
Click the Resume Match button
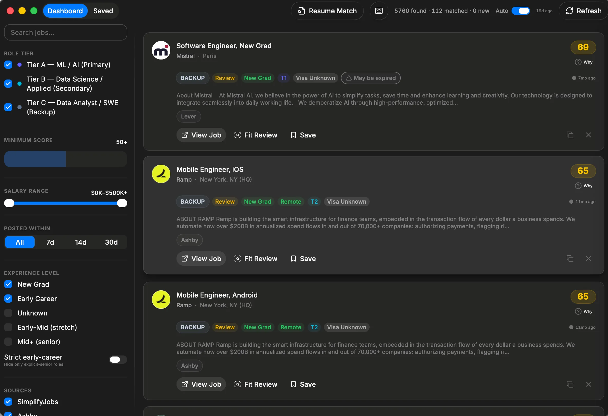(x=327, y=11)
